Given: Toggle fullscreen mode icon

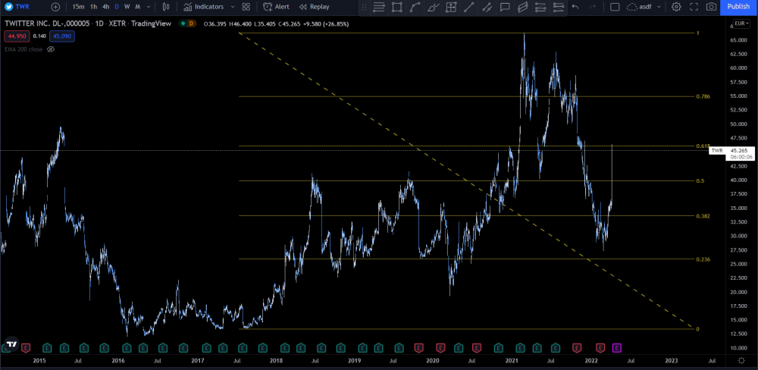Looking at the screenshot, I should tap(694, 7).
